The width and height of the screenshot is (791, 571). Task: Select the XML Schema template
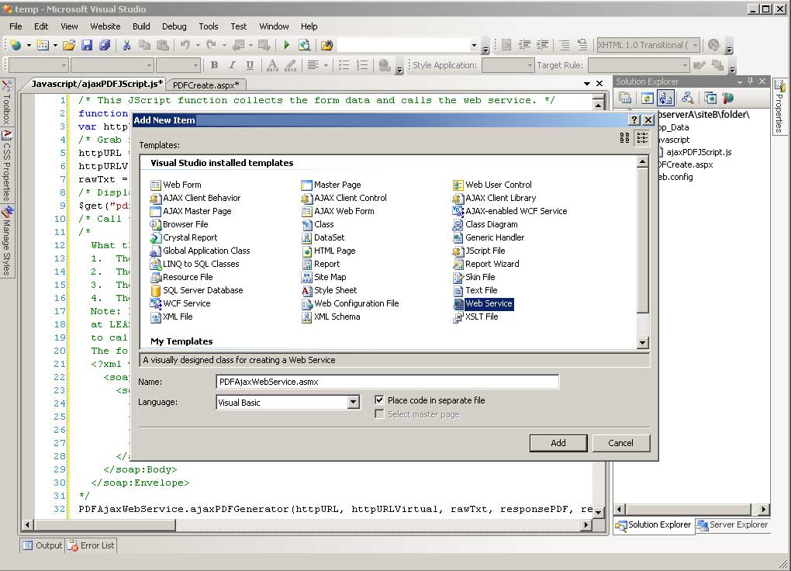[x=331, y=317]
